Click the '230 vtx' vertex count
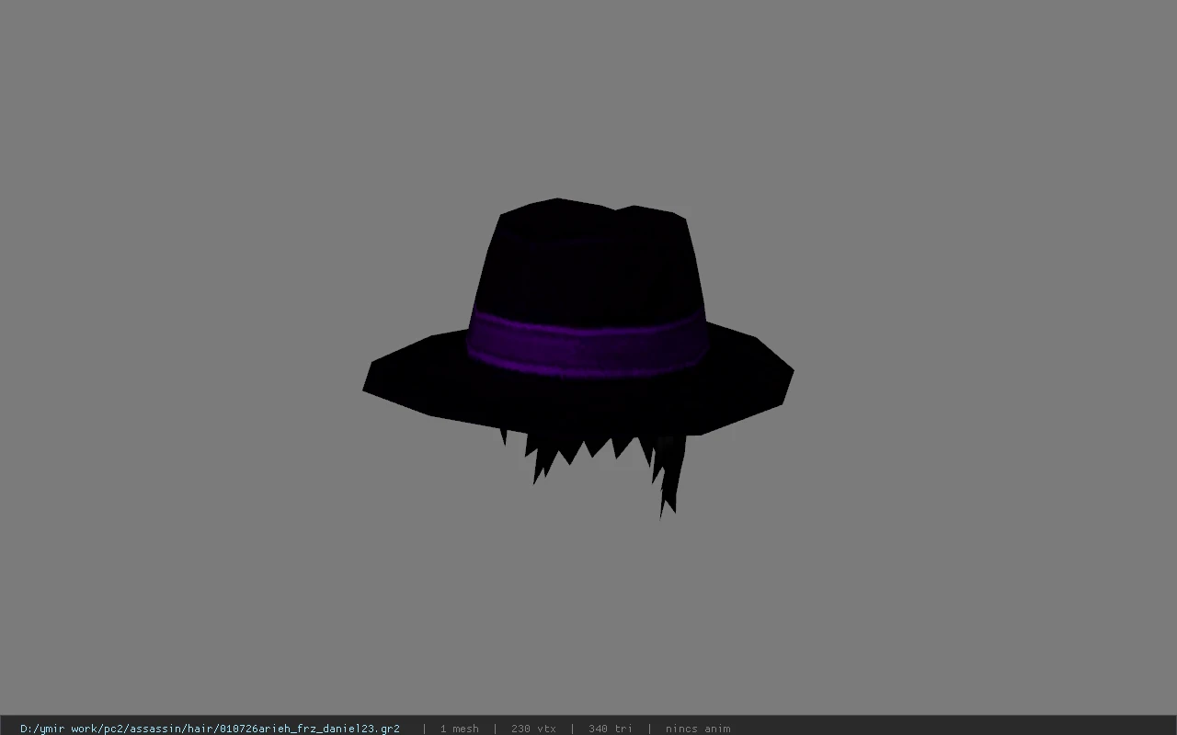 pyautogui.click(x=533, y=729)
